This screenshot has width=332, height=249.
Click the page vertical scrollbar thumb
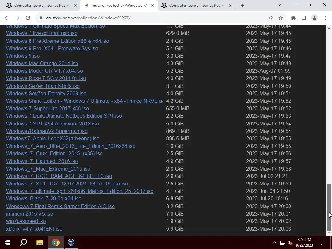tap(329, 207)
